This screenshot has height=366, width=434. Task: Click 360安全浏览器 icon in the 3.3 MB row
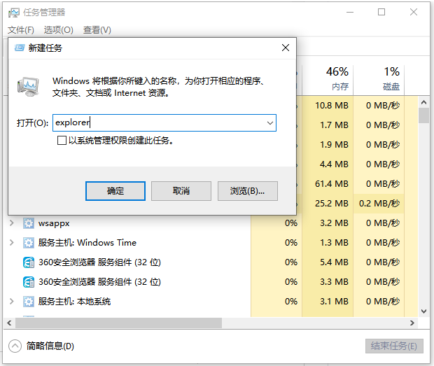[29, 282]
